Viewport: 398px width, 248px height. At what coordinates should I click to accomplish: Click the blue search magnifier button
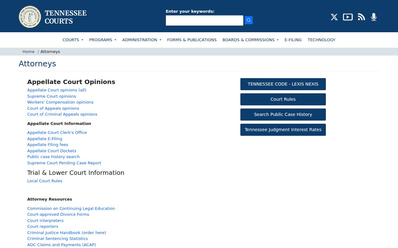(249, 20)
